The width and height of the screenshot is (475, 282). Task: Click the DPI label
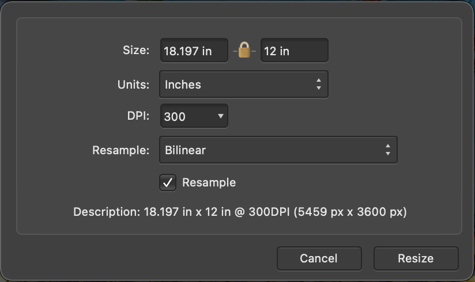(x=138, y=116)
